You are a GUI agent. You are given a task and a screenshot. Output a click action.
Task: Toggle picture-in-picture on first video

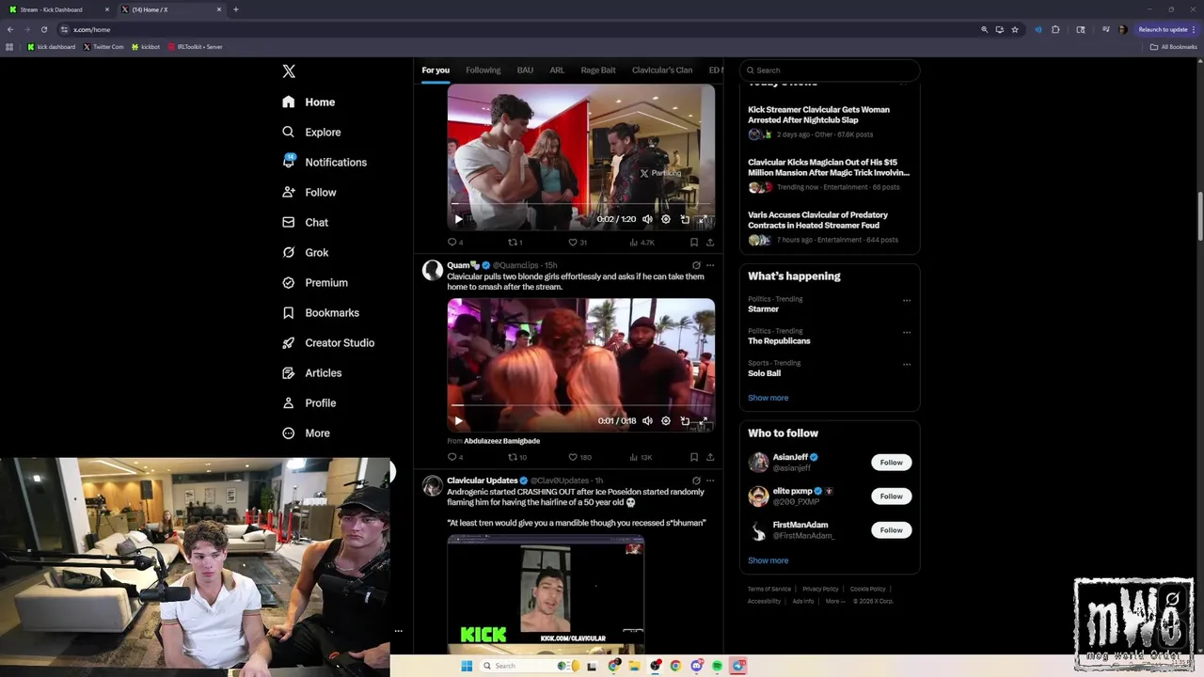(x=685, y=219)
